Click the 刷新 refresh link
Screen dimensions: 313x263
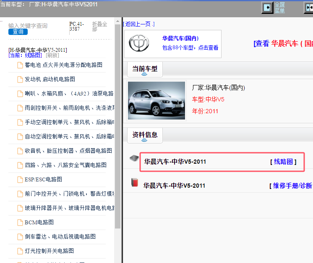[52, 55]
